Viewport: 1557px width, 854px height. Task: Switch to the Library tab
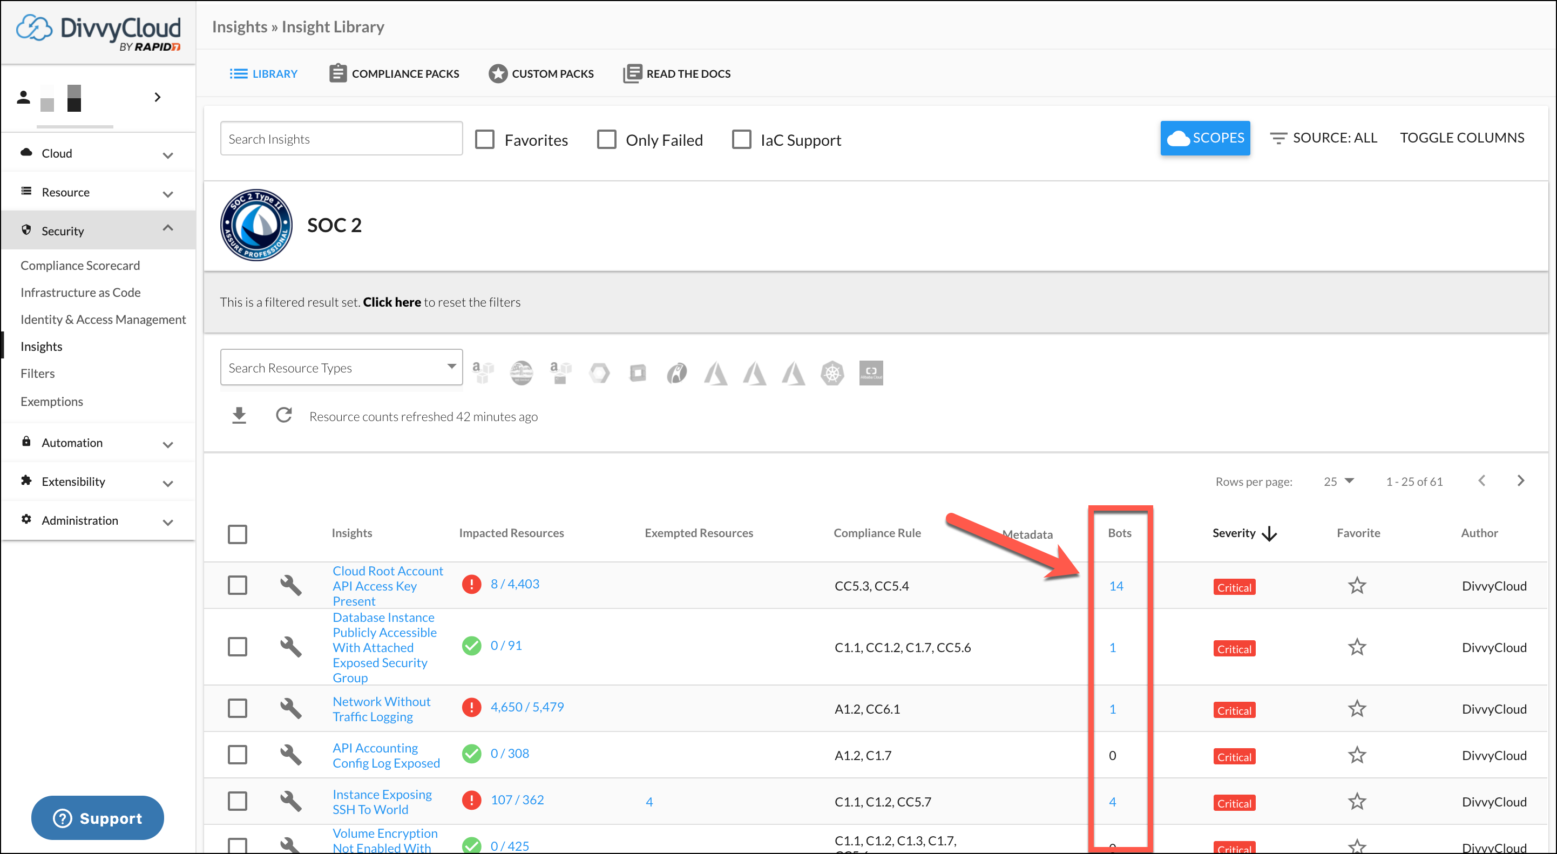263,74
